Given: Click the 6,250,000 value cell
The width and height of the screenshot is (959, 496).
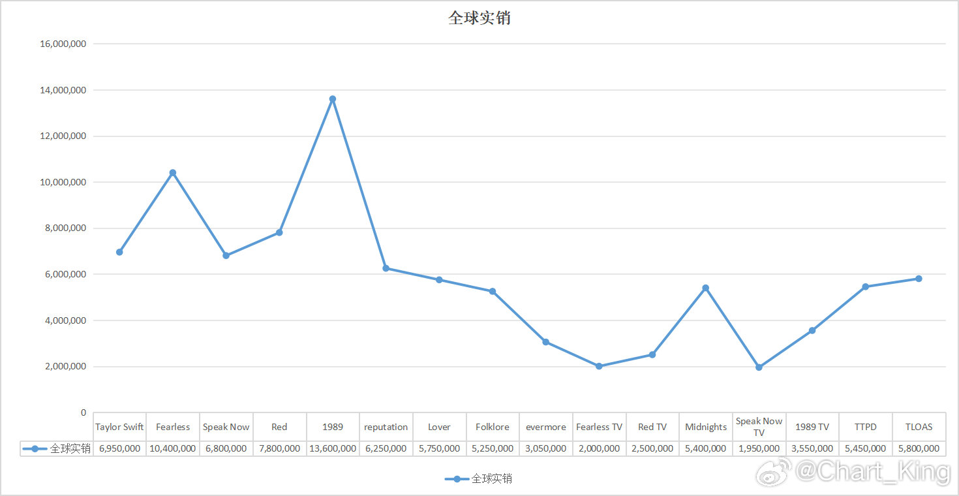Looking at the screenshot, I should pos(386,448).
